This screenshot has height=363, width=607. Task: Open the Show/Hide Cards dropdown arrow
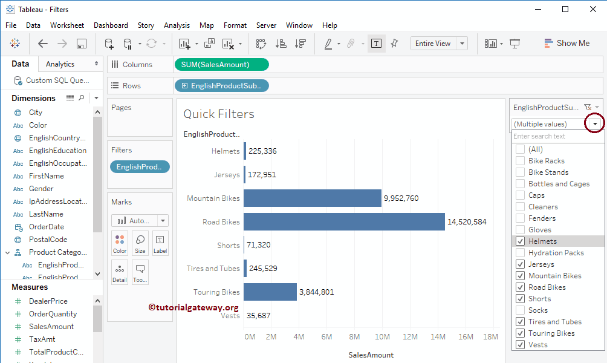point(501,44)
